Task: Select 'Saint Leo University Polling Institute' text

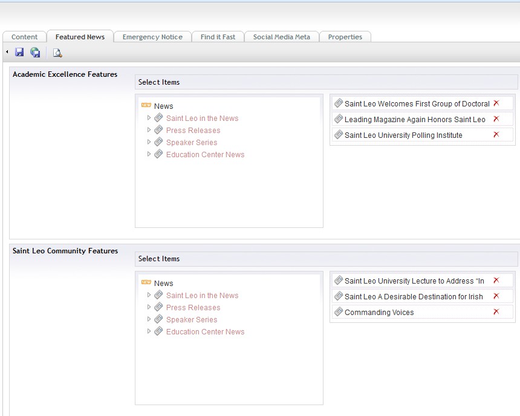Action: pos(403,135)
